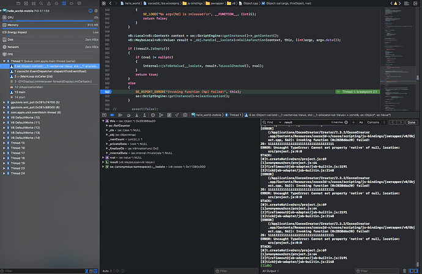
Task: Click hello_world breadcrumb in jump bar
Action: point(130,4)
